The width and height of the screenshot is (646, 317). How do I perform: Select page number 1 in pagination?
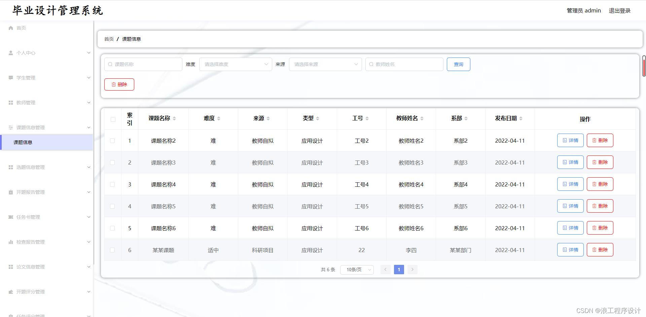click(x=399, y=270)
